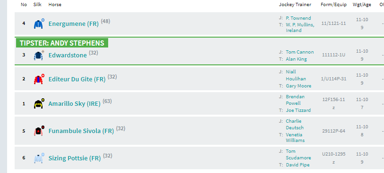Click Sizing Pottsie's light blue silk icon
384x173 pixels.
click(39, 158)
